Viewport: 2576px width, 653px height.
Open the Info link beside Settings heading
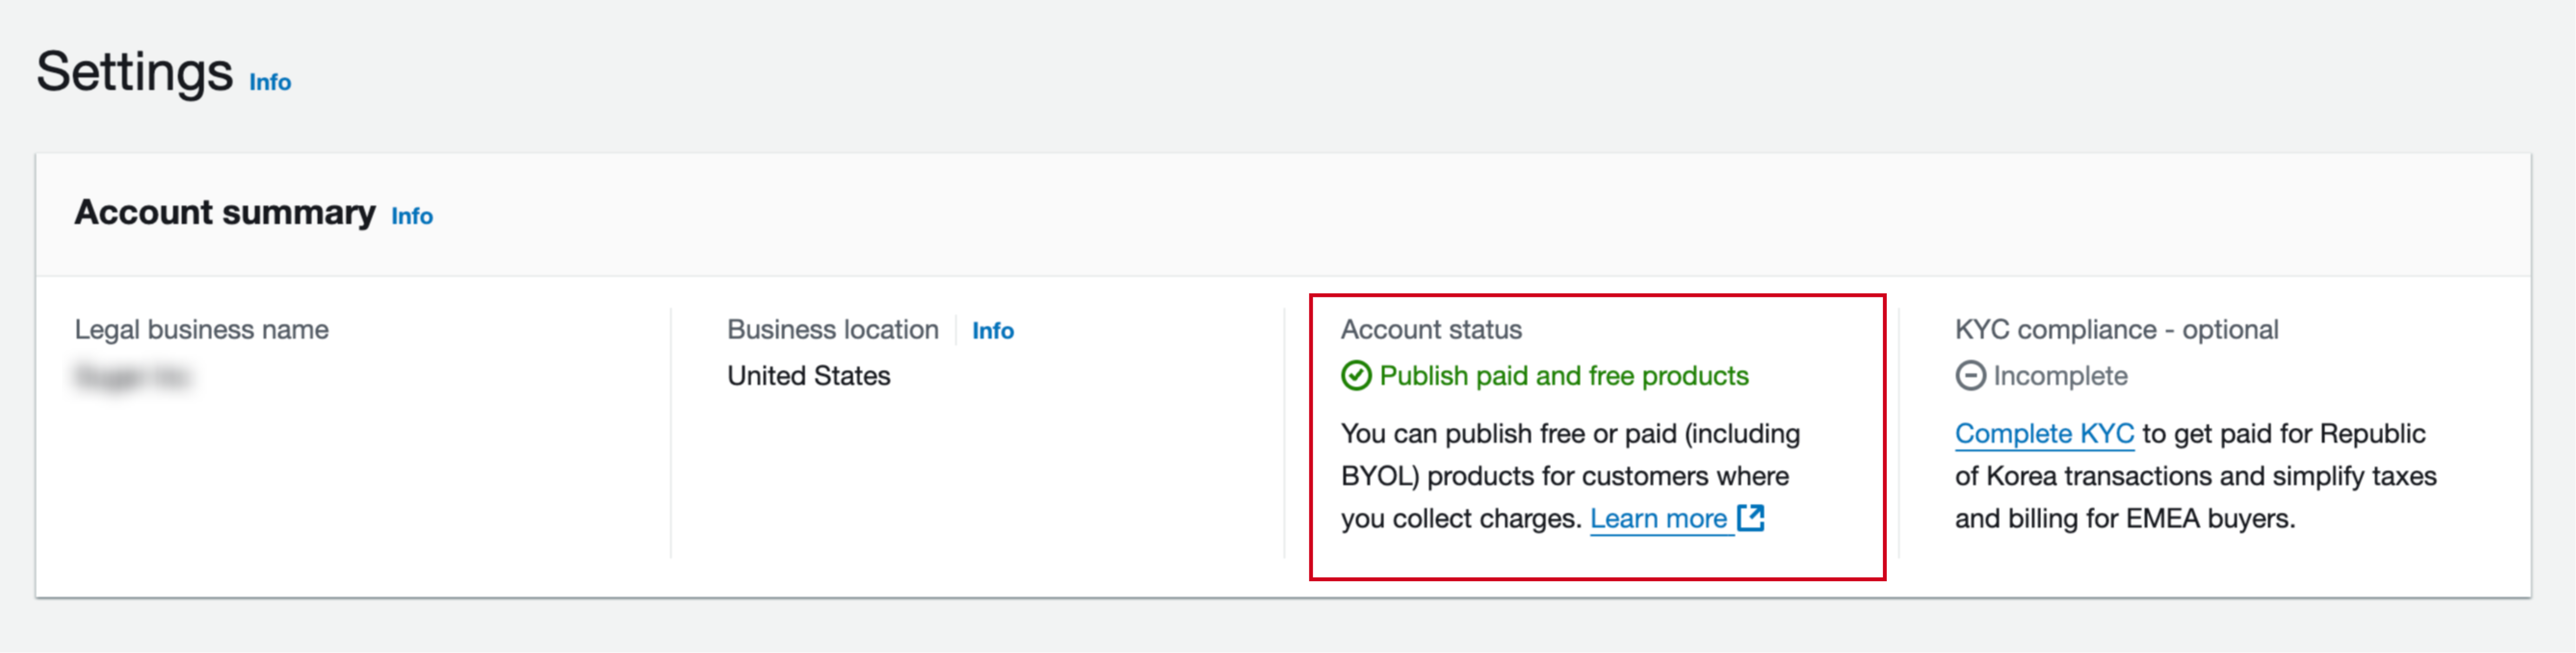pyautogui.click(x=270, y=82)
